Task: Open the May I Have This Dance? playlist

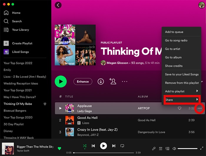Action: 20,97
